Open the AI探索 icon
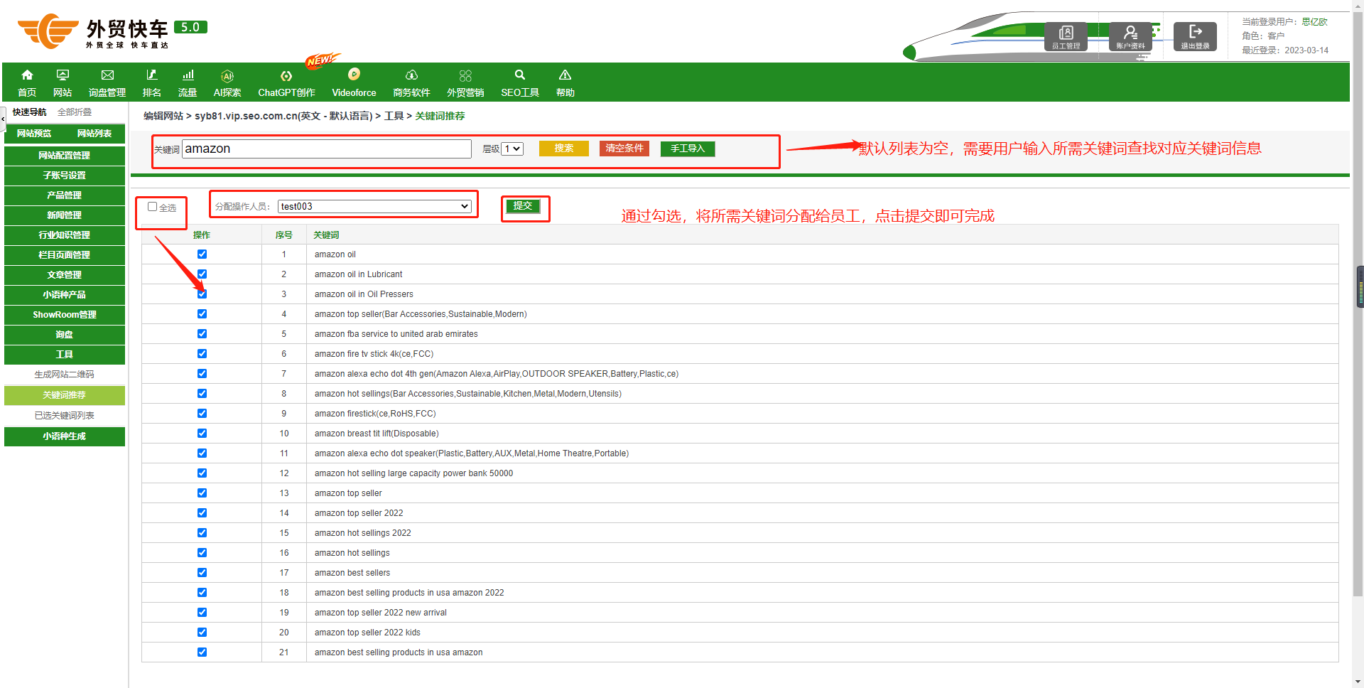The height and width of the screenshot is (688, 1364). (x=227, y=76)
